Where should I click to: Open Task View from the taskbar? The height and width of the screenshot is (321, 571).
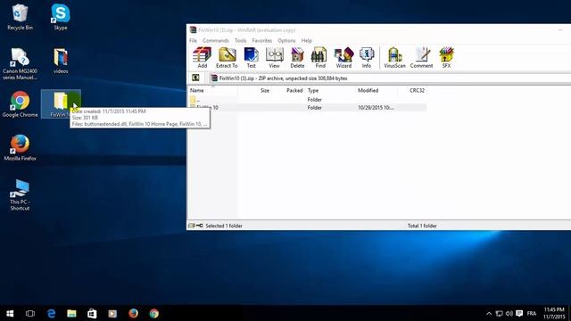click(30, 313)
